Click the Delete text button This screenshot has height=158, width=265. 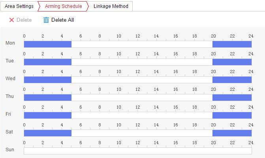coord(24,20)
